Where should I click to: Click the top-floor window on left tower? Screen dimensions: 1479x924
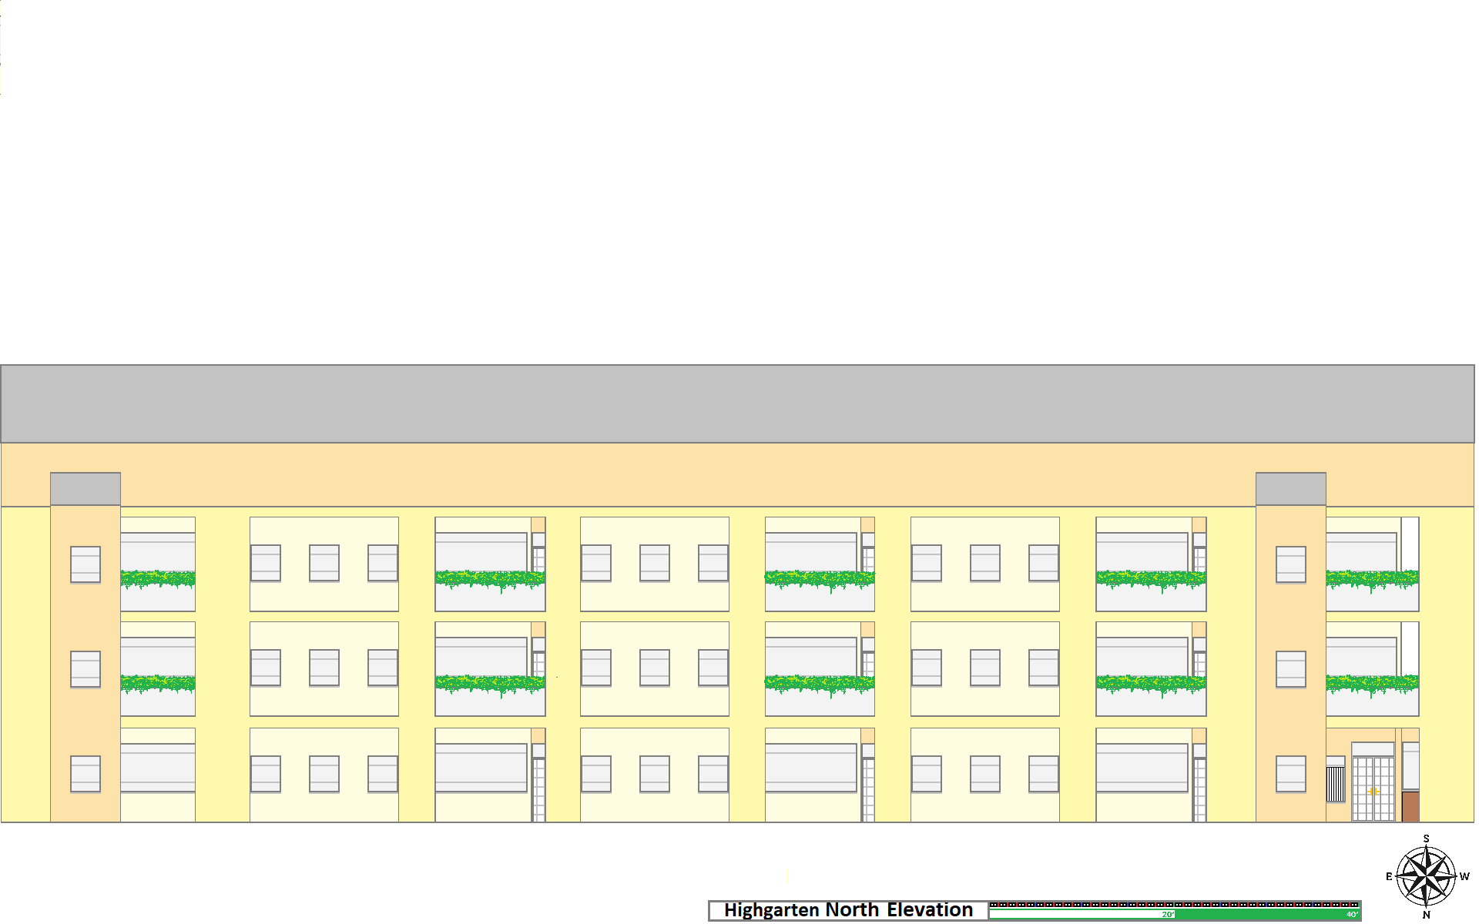pos(86,564)
